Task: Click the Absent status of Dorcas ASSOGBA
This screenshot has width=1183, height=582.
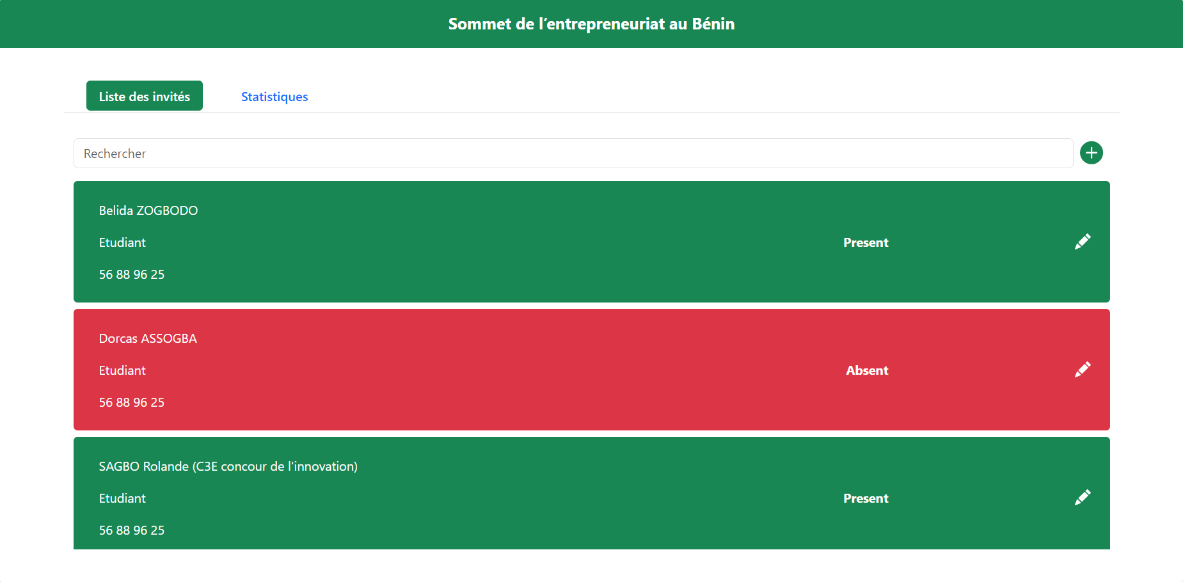Action: point(867,370)
